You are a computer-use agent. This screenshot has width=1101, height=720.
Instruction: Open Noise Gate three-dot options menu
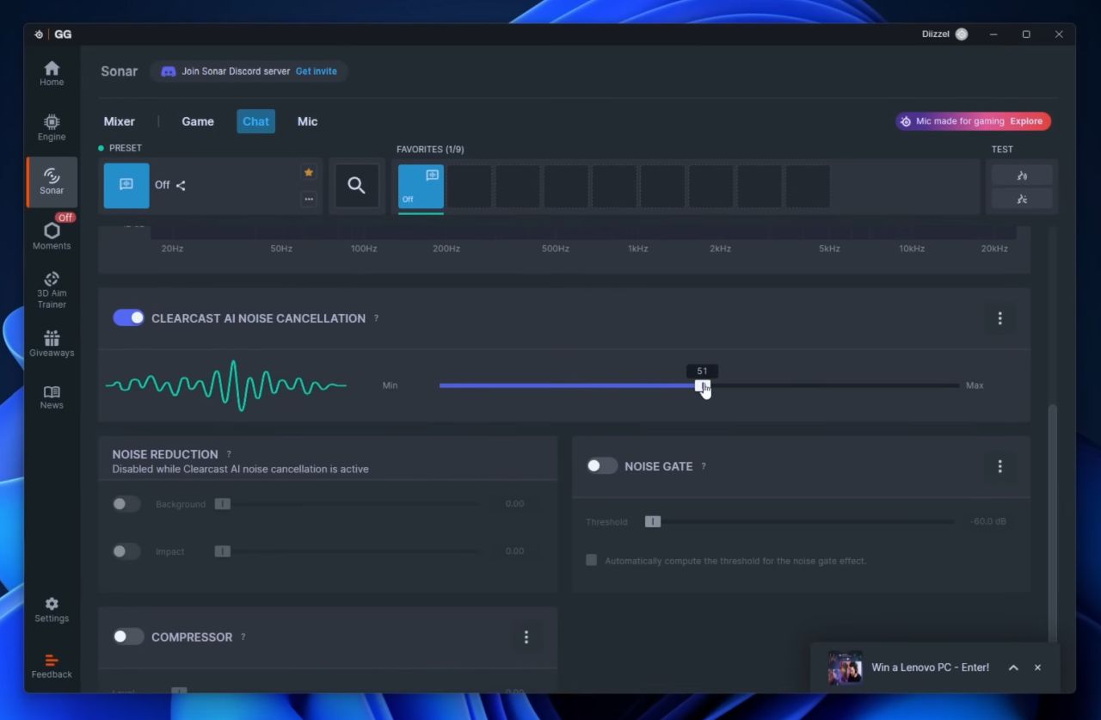1000,466
